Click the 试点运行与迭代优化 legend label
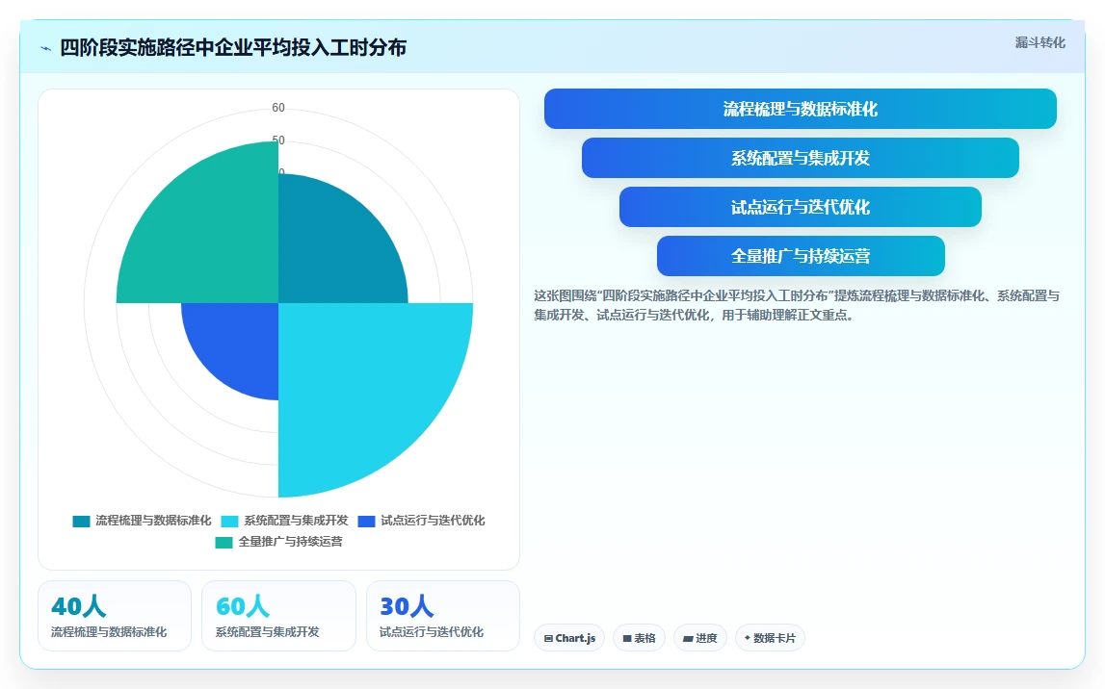The image size is (1105, 689). coord(433,521)
